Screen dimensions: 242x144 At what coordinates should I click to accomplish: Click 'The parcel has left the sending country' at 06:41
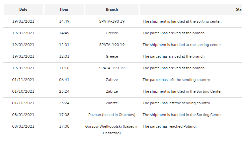coord(176,80)
